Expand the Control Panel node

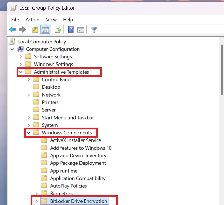(29, 80)
